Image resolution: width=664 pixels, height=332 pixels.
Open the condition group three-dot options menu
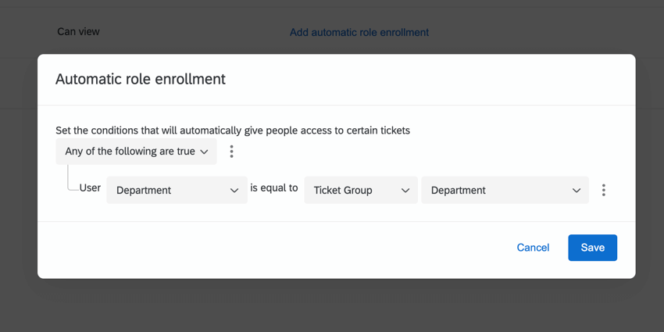pos(231,152)
